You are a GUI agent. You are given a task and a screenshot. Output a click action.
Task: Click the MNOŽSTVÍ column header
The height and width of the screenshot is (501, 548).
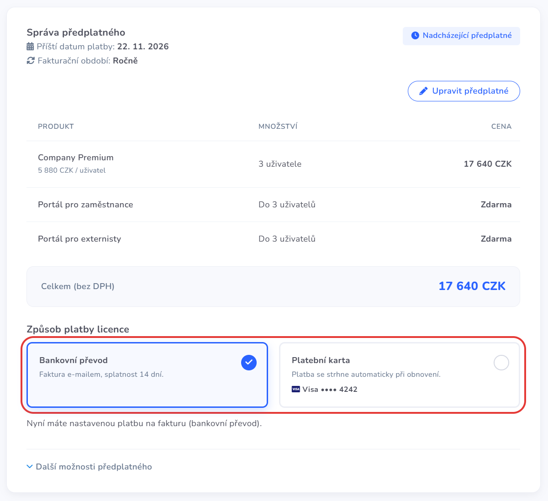coord(278,127)
